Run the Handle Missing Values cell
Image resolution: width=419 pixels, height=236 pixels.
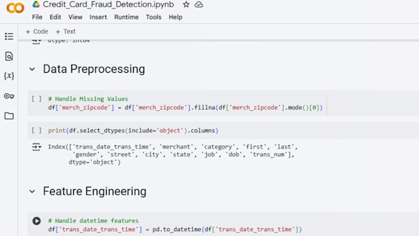tap(36, 99)
